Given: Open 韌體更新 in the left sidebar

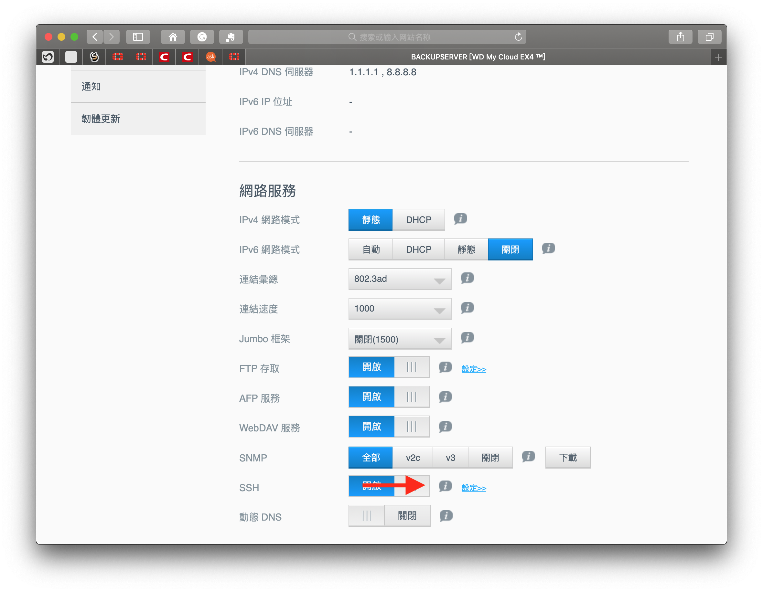Looking at the screenshot, I should pos(138,119).
